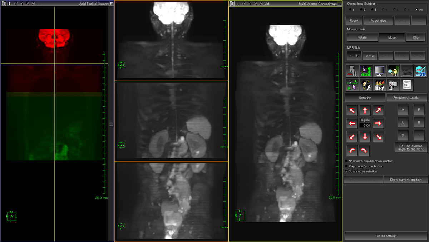Start the video camera capture icon

pos(393,85)
